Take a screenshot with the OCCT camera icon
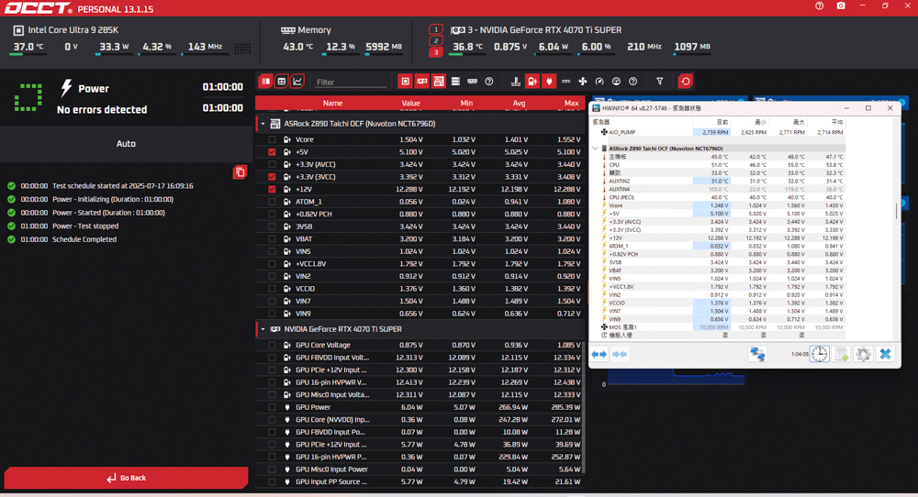 tap(841, 6)
